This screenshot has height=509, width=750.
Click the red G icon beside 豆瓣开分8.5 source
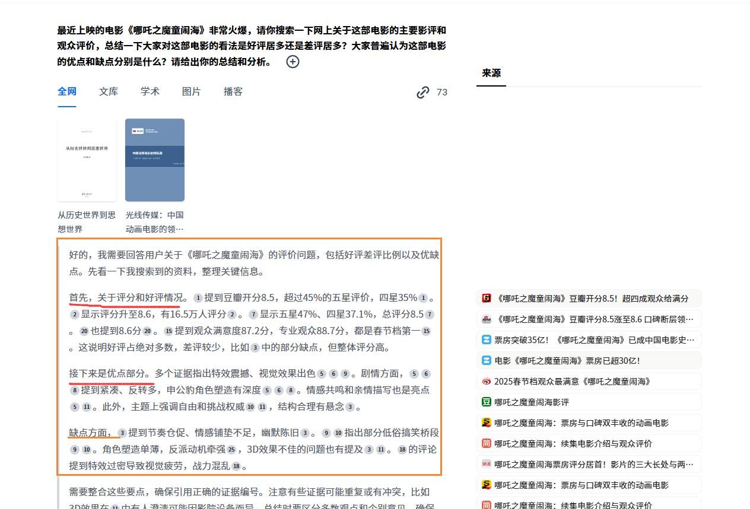pyautogui.click(x=486, y=299)
